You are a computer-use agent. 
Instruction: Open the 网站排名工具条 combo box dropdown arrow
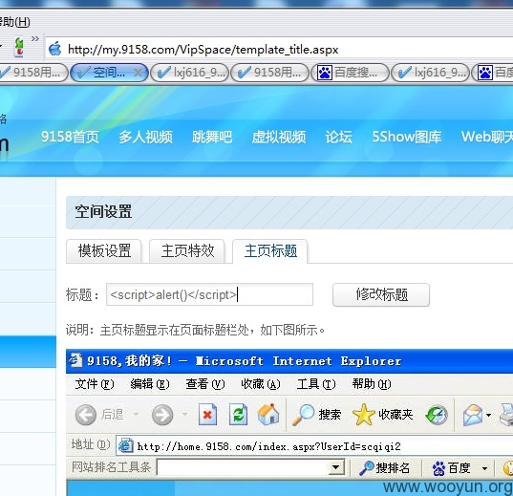(335, 467)
